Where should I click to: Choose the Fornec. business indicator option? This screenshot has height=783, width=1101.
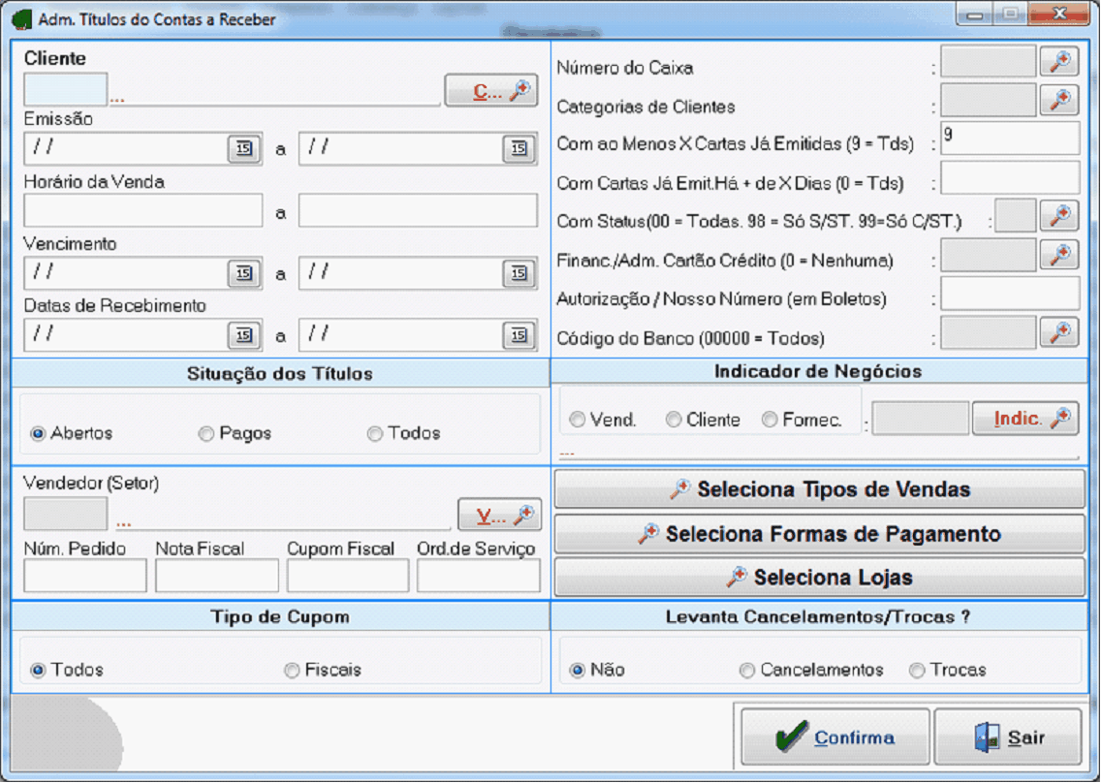(x=770, y=420)
